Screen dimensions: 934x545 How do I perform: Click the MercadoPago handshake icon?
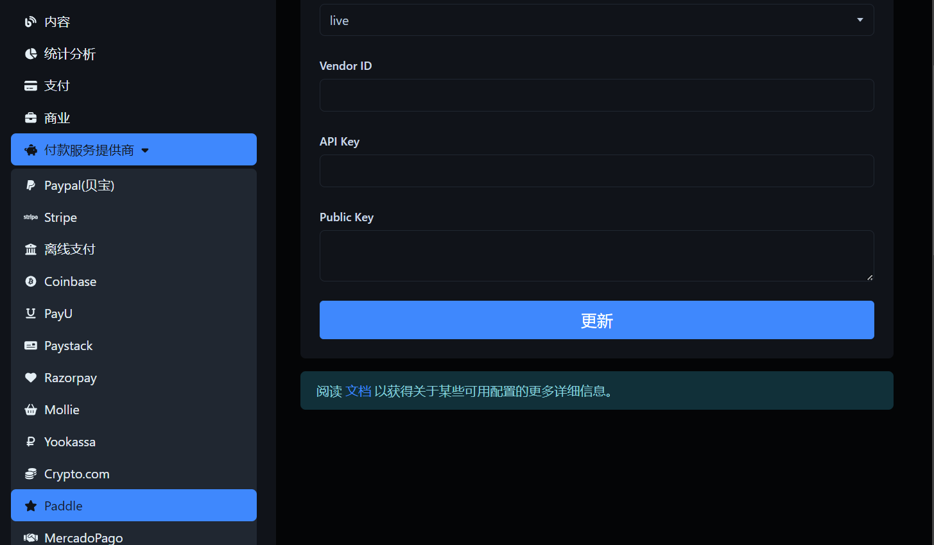30,538
